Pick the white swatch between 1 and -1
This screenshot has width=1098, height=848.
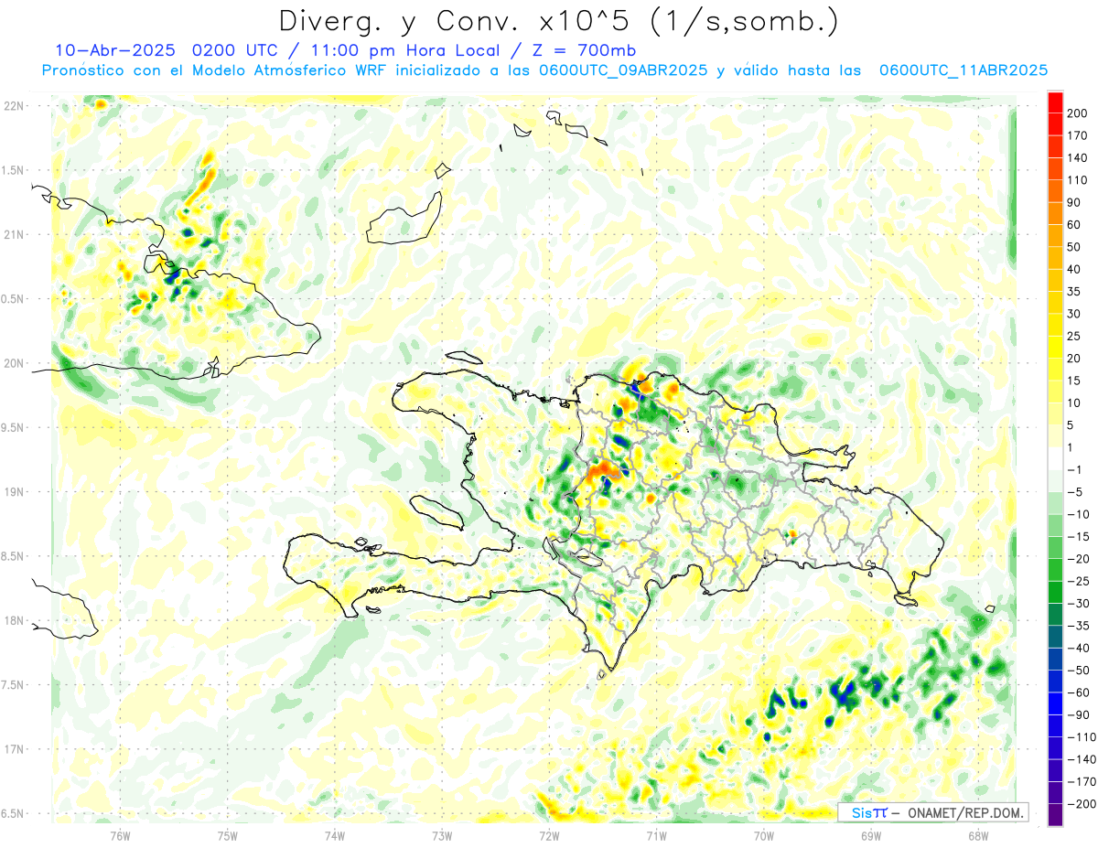coord(1055,458)
